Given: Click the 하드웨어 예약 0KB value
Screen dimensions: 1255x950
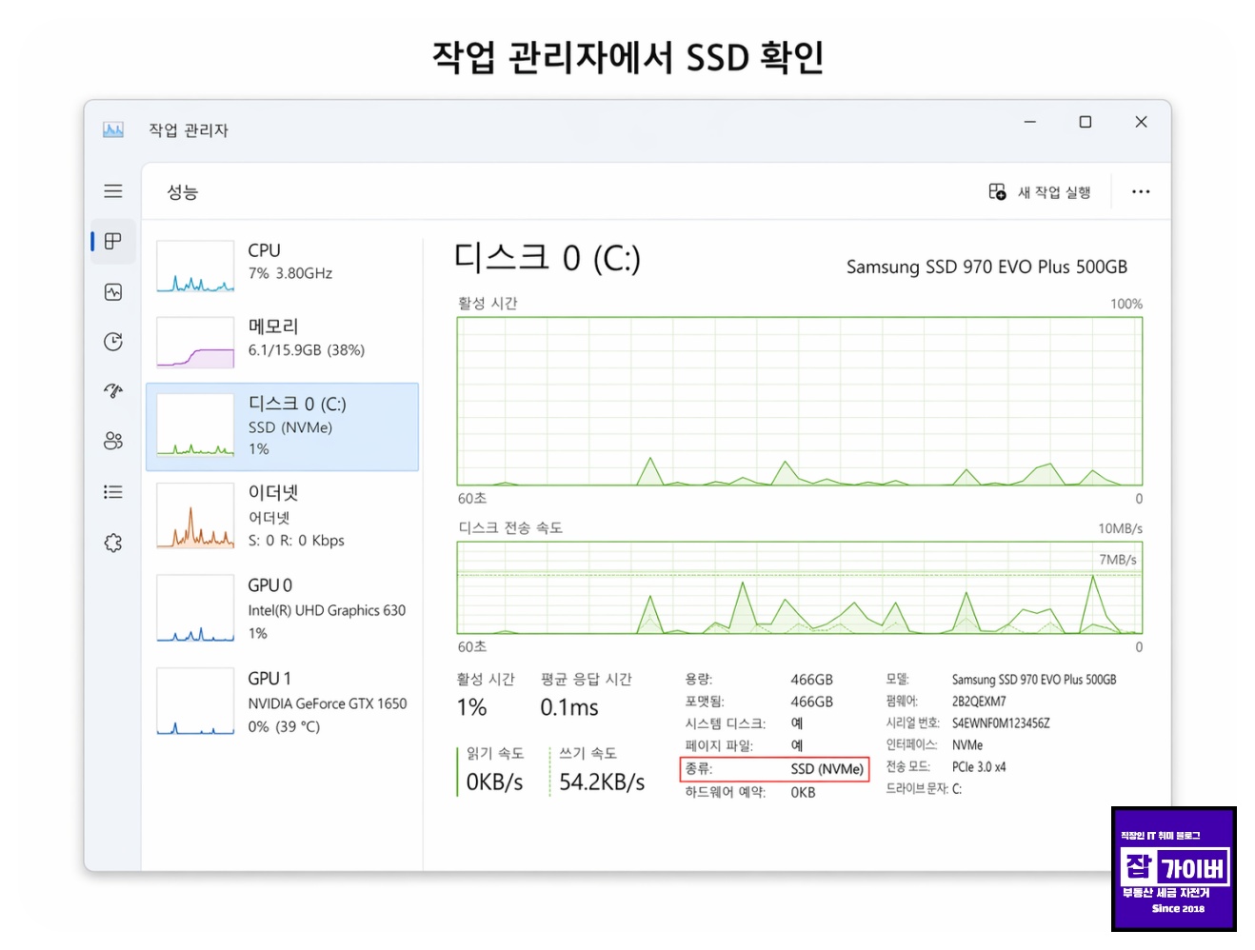Looking at the screenshot, I should 803,792.
